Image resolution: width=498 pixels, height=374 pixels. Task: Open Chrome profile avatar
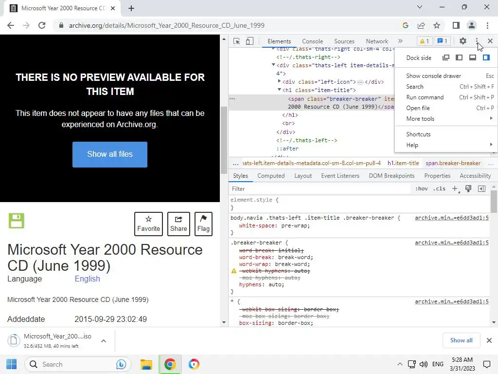pyautogui.click(x=472, y=25)
